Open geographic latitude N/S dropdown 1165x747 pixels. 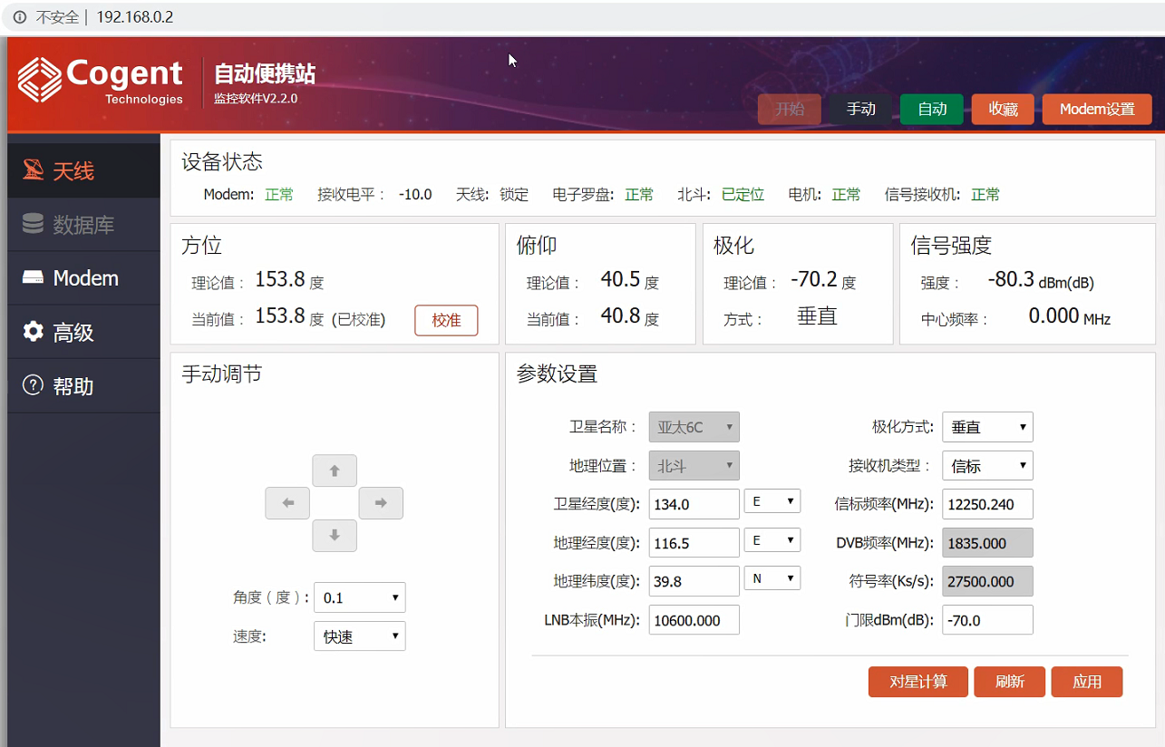(772, 577)
